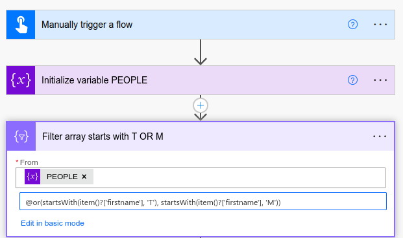Insert a new step with plus button
Image resolution: width=403 pixels, height=238 pixels.
(201, 105)
